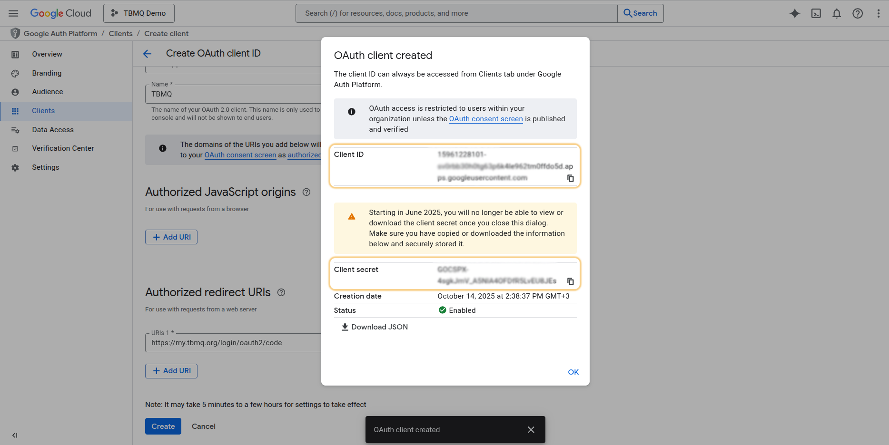Open the notifications bell
Screen dimensions: 889x445
tap(837, 13)
